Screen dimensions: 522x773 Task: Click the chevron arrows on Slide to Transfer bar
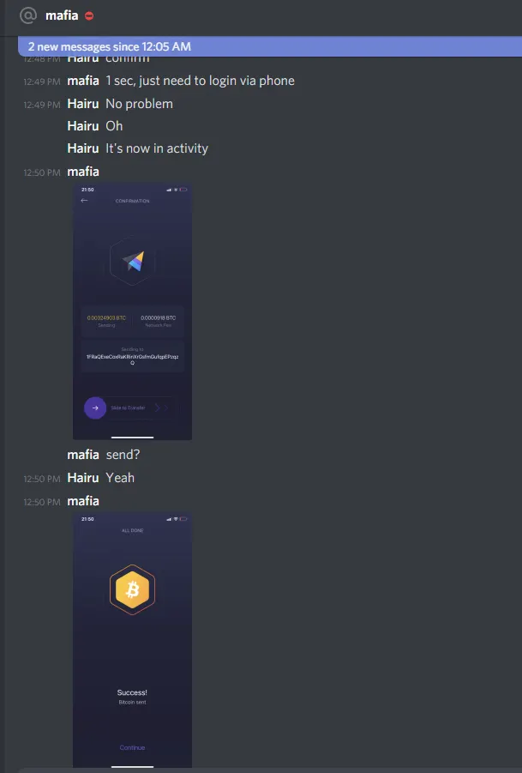click(x=161, y=408)
